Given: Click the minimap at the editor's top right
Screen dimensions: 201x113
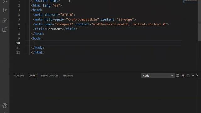Looking at the screenshot, I should [x=190, y=1].
